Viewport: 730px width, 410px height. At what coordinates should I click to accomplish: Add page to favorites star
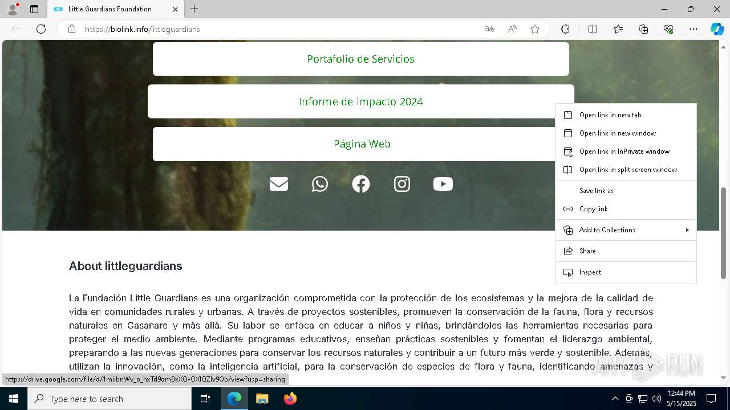[x=535, y=29]
